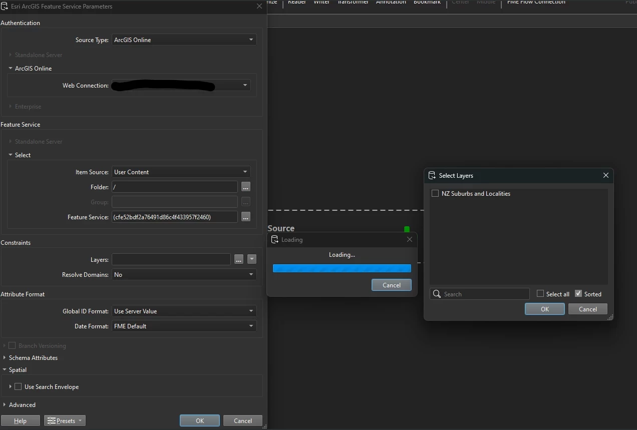This screenshot has height=430, width=637.
Task: Click the blue Loading progress bar
Action: (342, 268)
